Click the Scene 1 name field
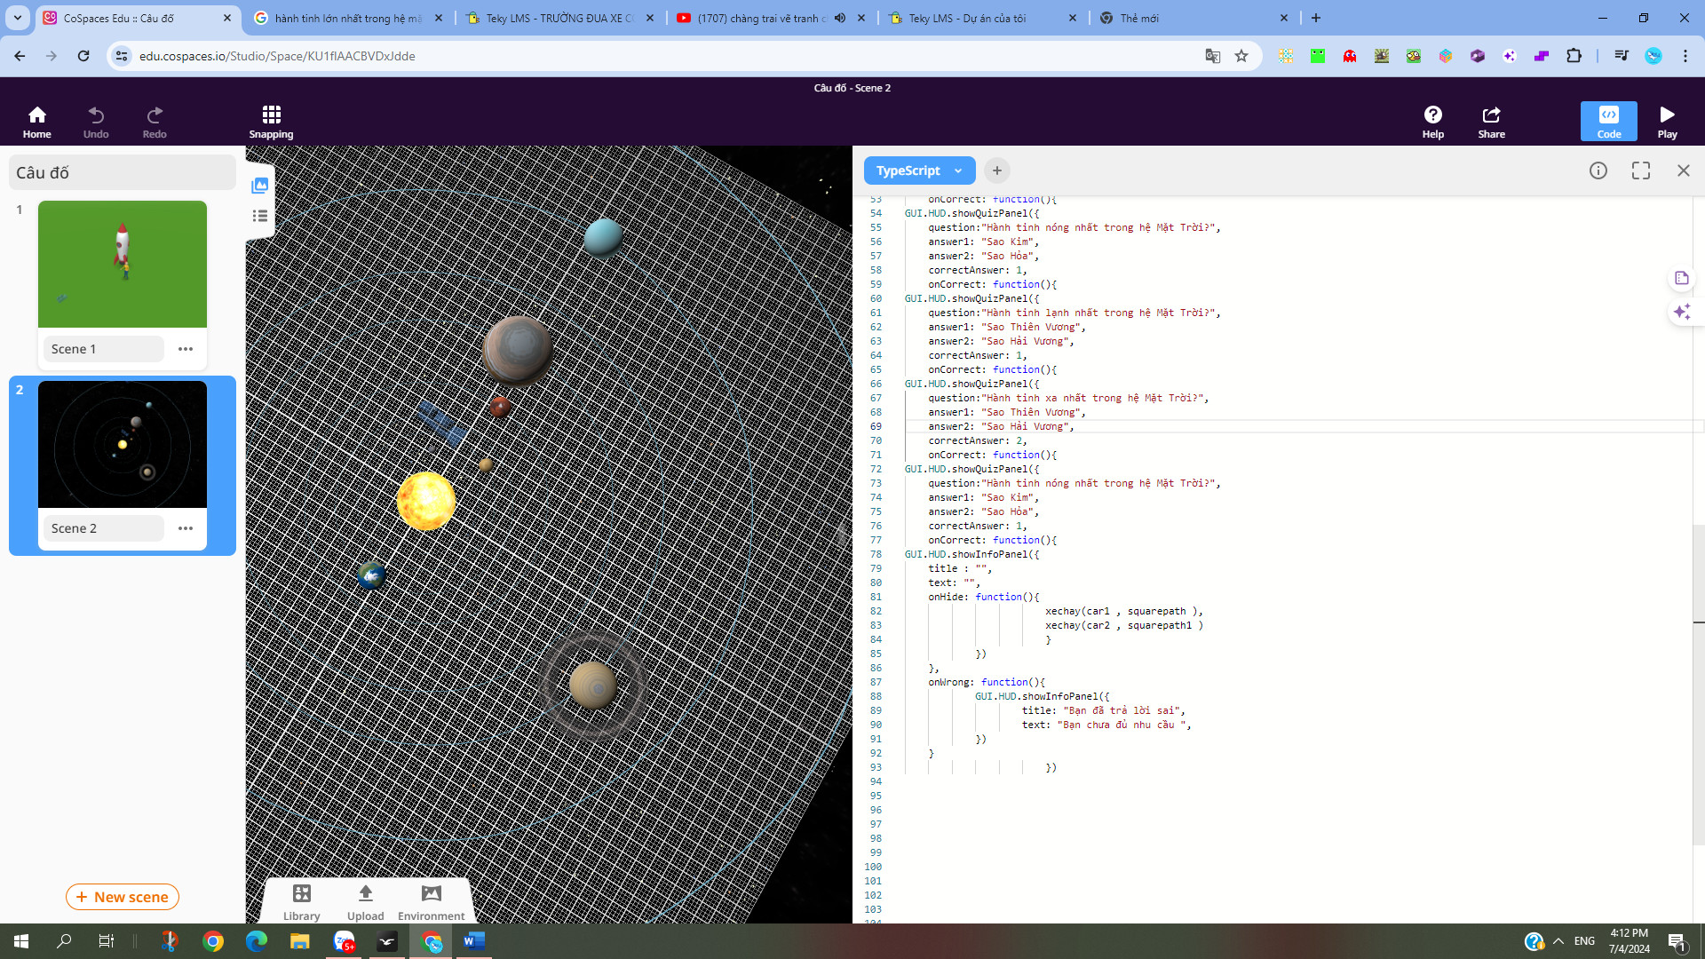This screenshot has width=1705, height=959. [103, 349]
